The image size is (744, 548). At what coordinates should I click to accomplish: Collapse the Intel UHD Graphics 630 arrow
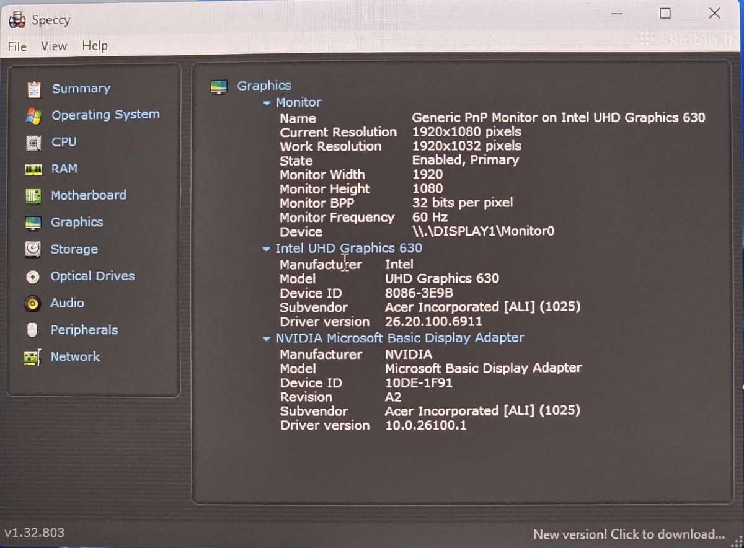(x=267, y=249)
